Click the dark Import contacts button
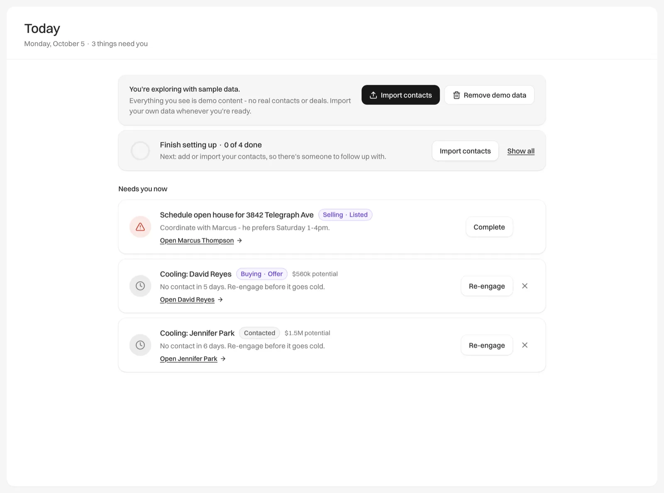The image size is (664, 493). click(400, 95)
